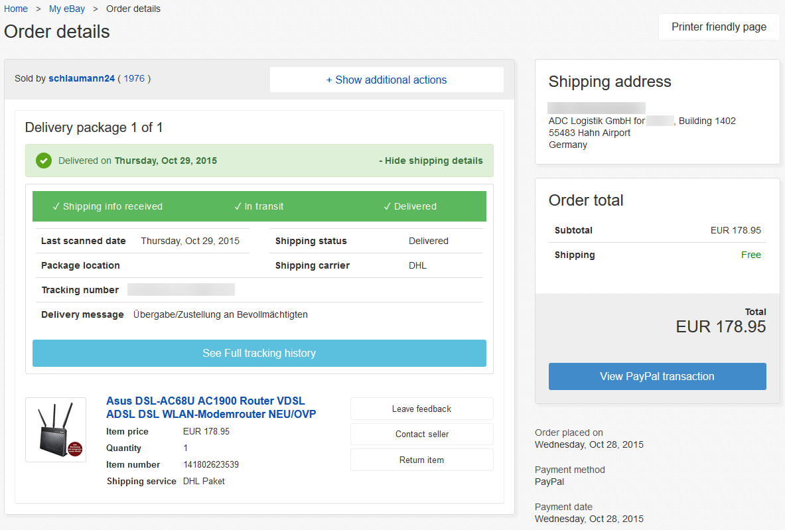Collapse with Hide shipping details
This screenshot has height=530, width=785.
click(431, 161)
